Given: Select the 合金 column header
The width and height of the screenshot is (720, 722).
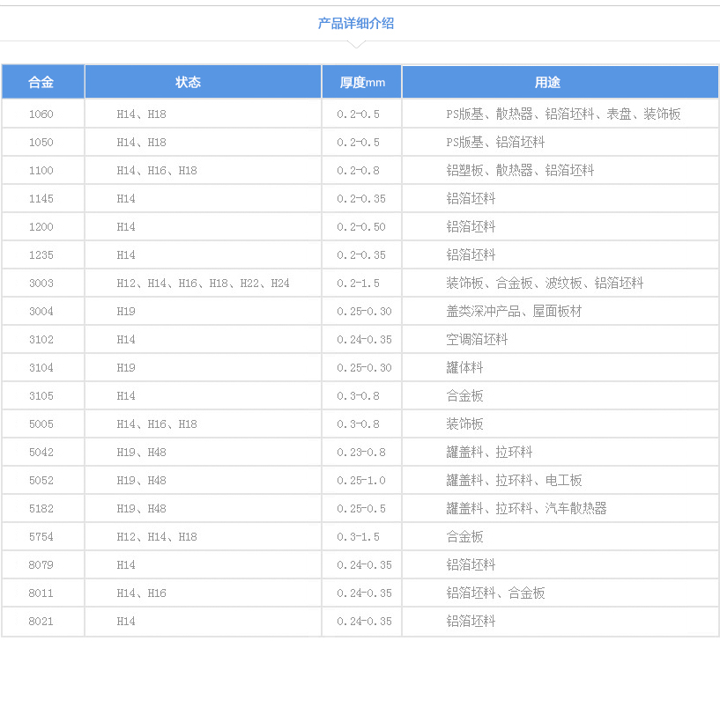Looking at the screenshot, I should point(42,81).
